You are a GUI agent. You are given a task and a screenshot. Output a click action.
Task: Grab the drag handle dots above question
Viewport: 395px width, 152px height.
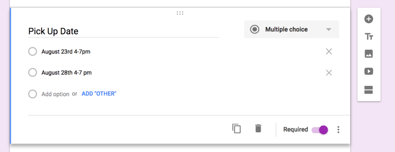point(180,13)
